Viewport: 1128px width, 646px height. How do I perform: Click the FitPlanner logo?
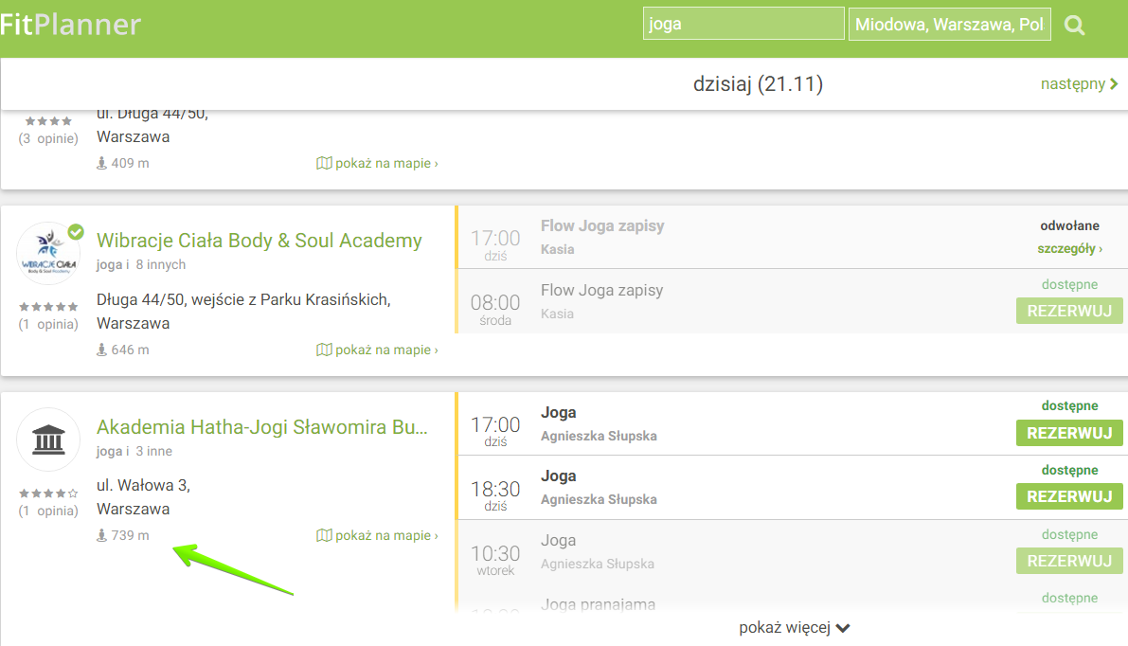click(70, 25)
